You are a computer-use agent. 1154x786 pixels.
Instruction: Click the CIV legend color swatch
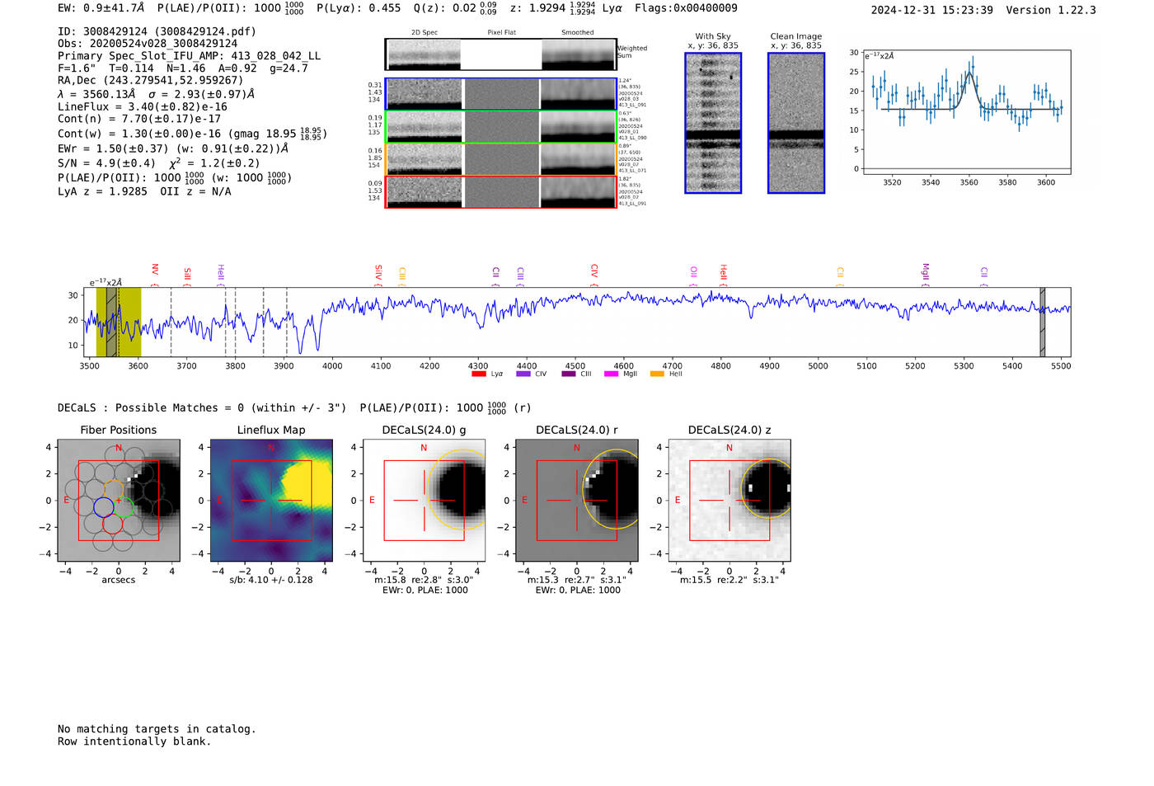tap(523, 374)
